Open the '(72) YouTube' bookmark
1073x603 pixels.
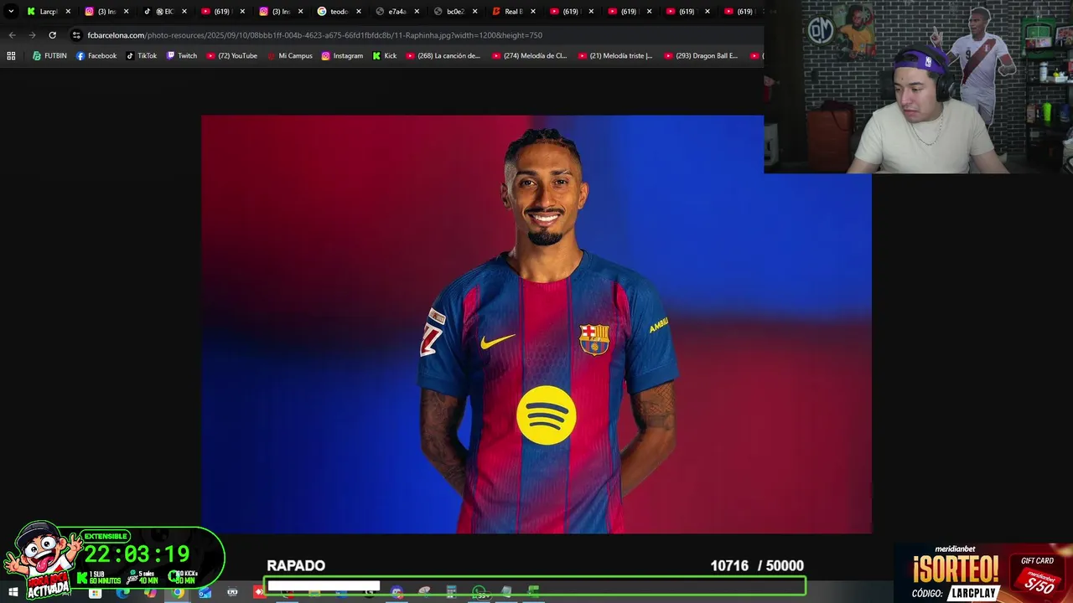tap(231, 56)
